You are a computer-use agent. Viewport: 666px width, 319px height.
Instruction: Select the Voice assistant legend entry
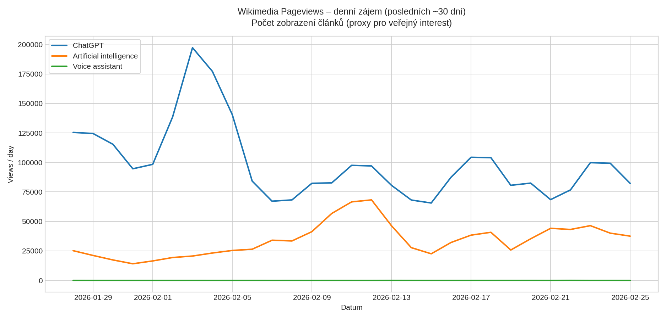[97, 66]
